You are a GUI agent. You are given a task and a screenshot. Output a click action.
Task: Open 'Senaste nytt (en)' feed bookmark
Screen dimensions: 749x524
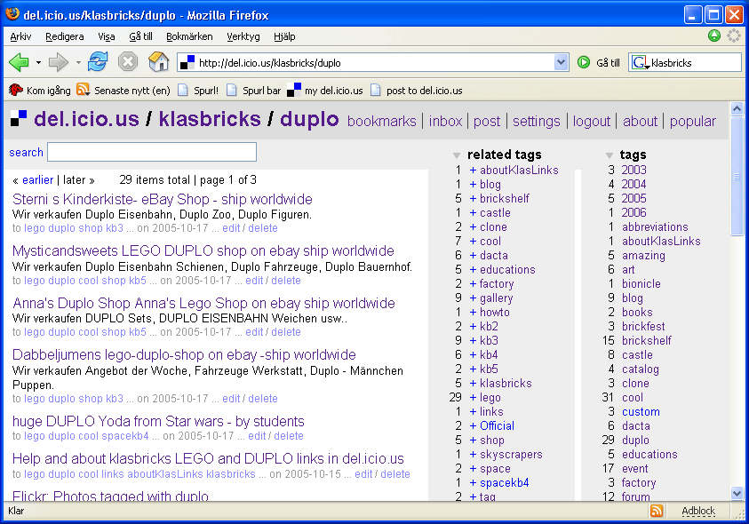[123, 91]
